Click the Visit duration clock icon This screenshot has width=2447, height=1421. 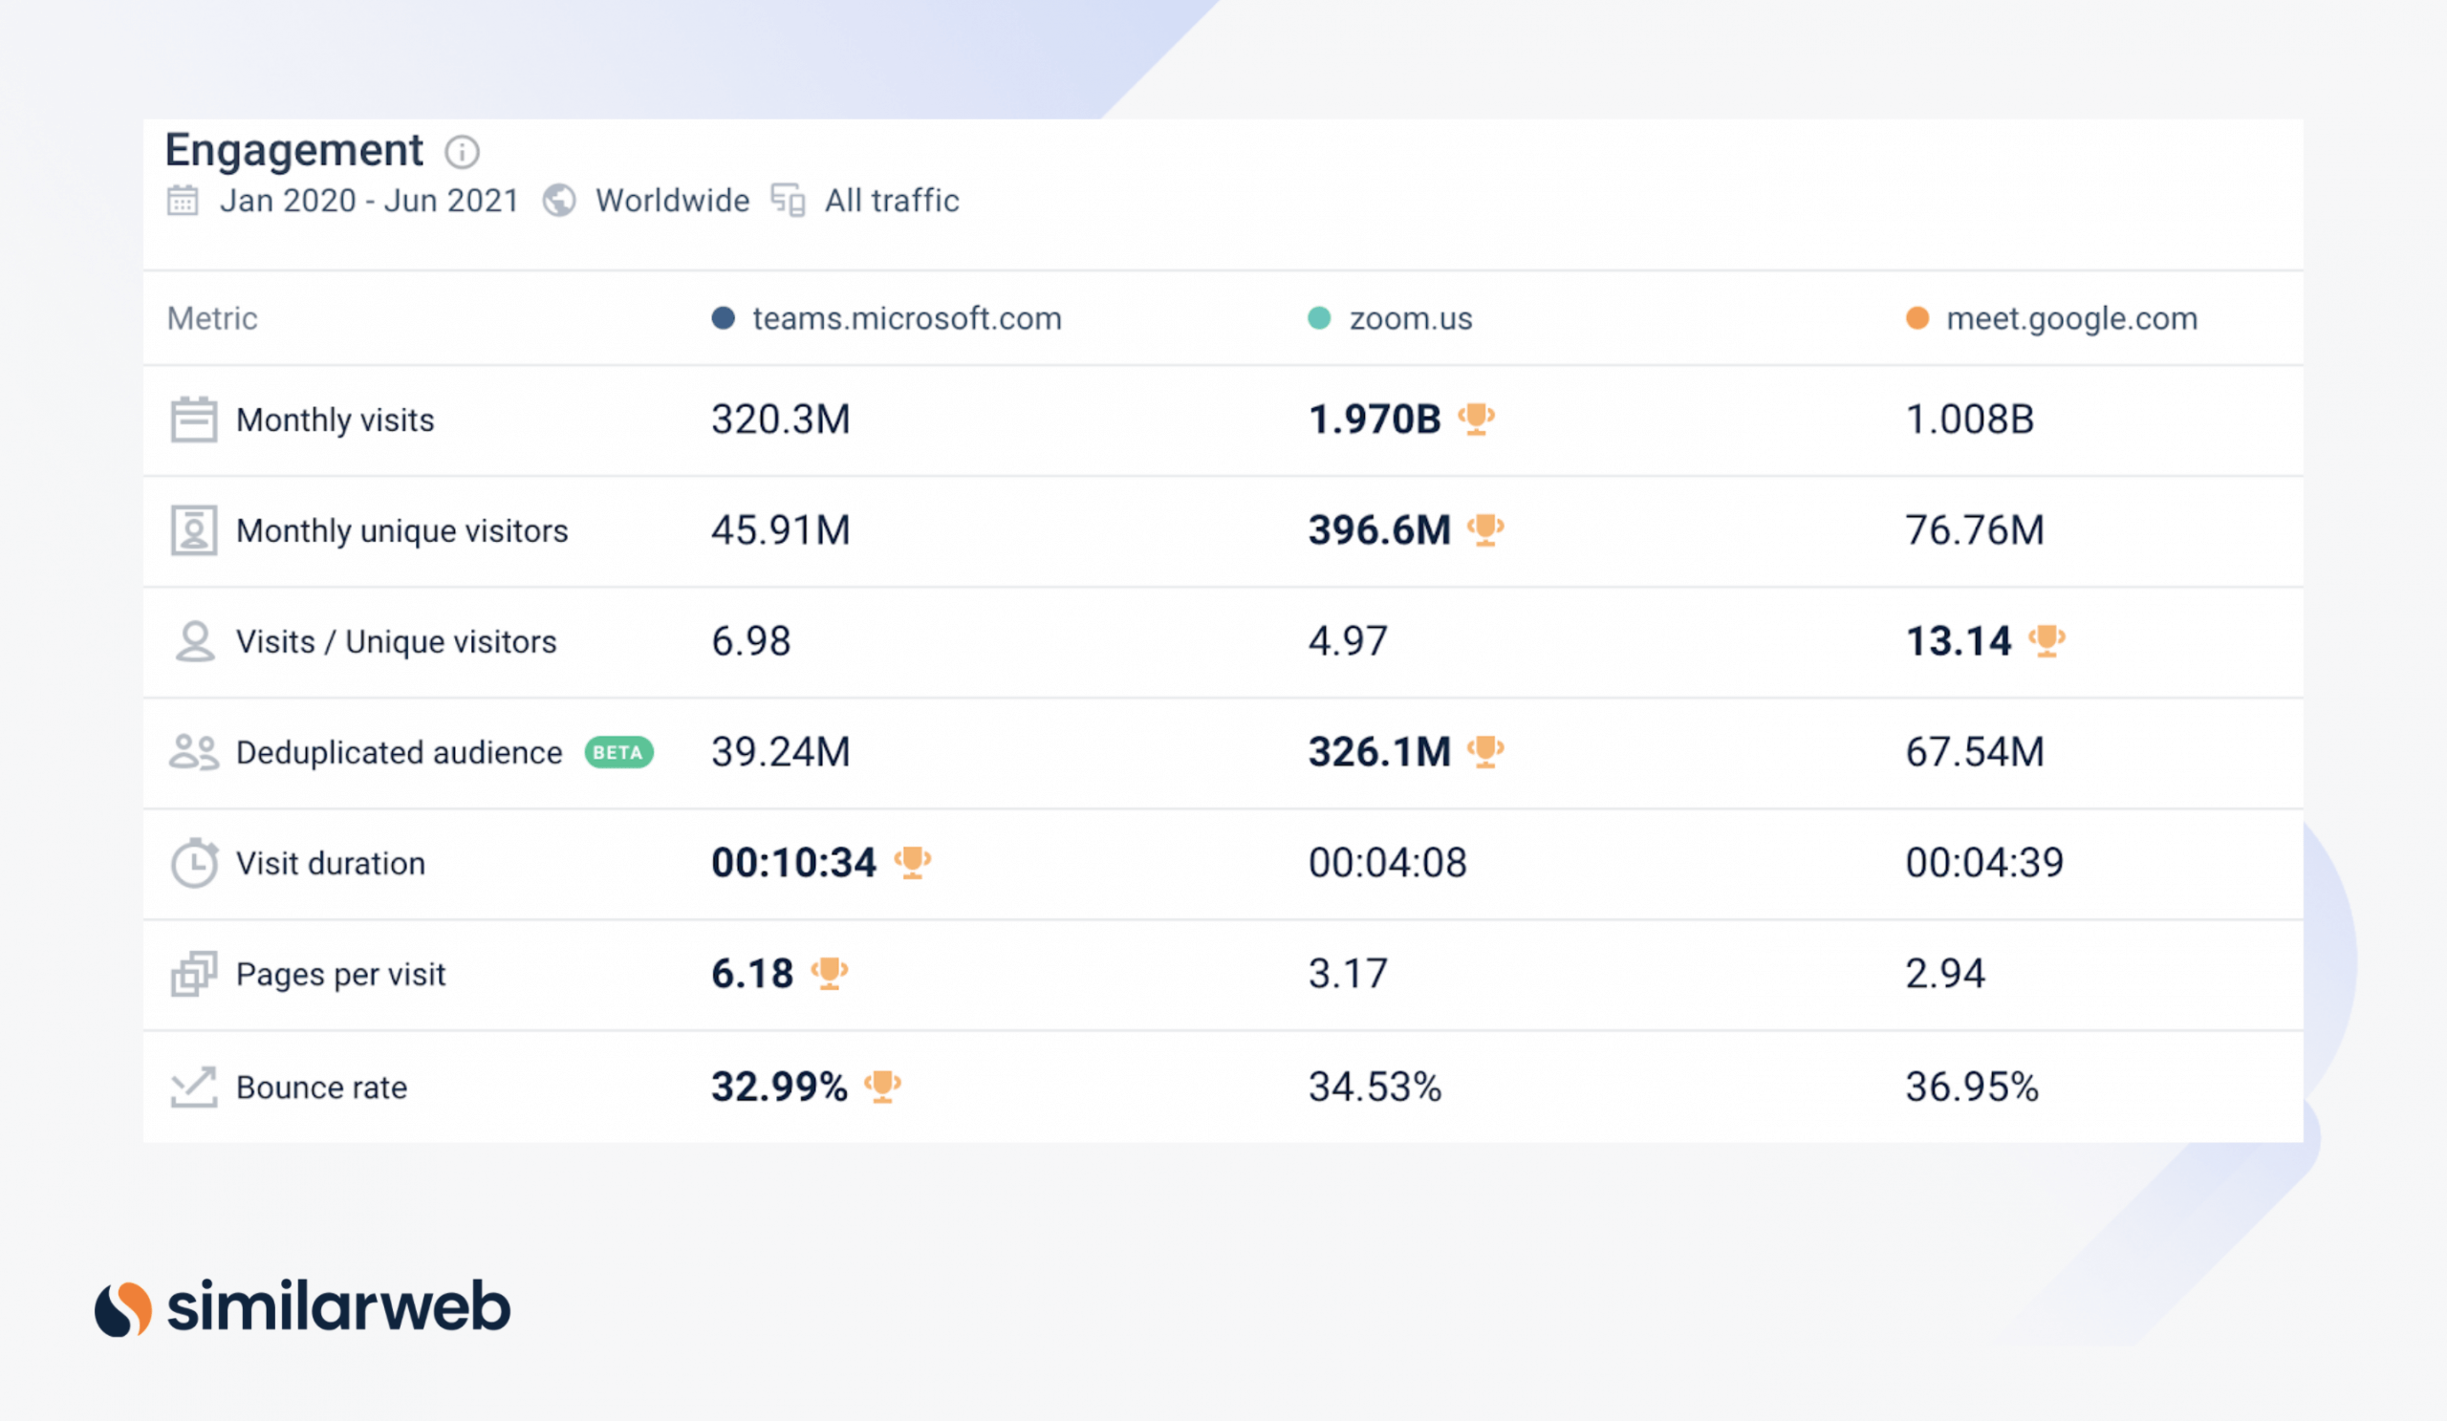(x=194, y=862)
